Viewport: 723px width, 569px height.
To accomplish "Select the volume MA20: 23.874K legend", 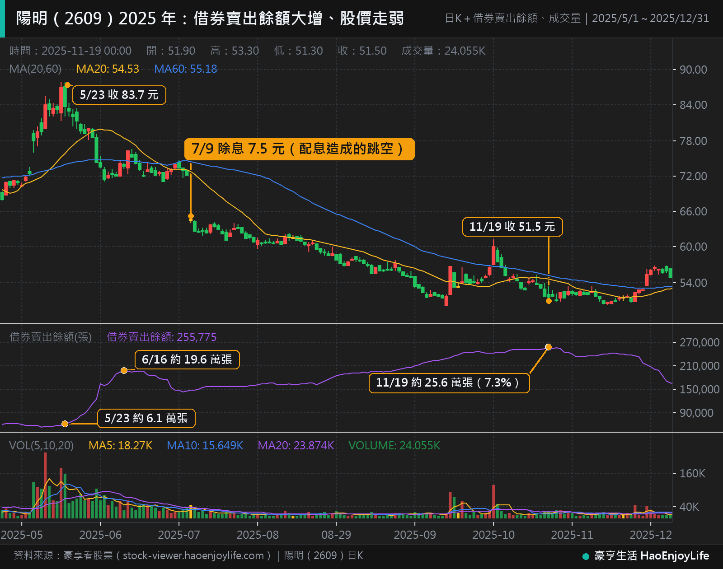I will click(x=296, y=445).
